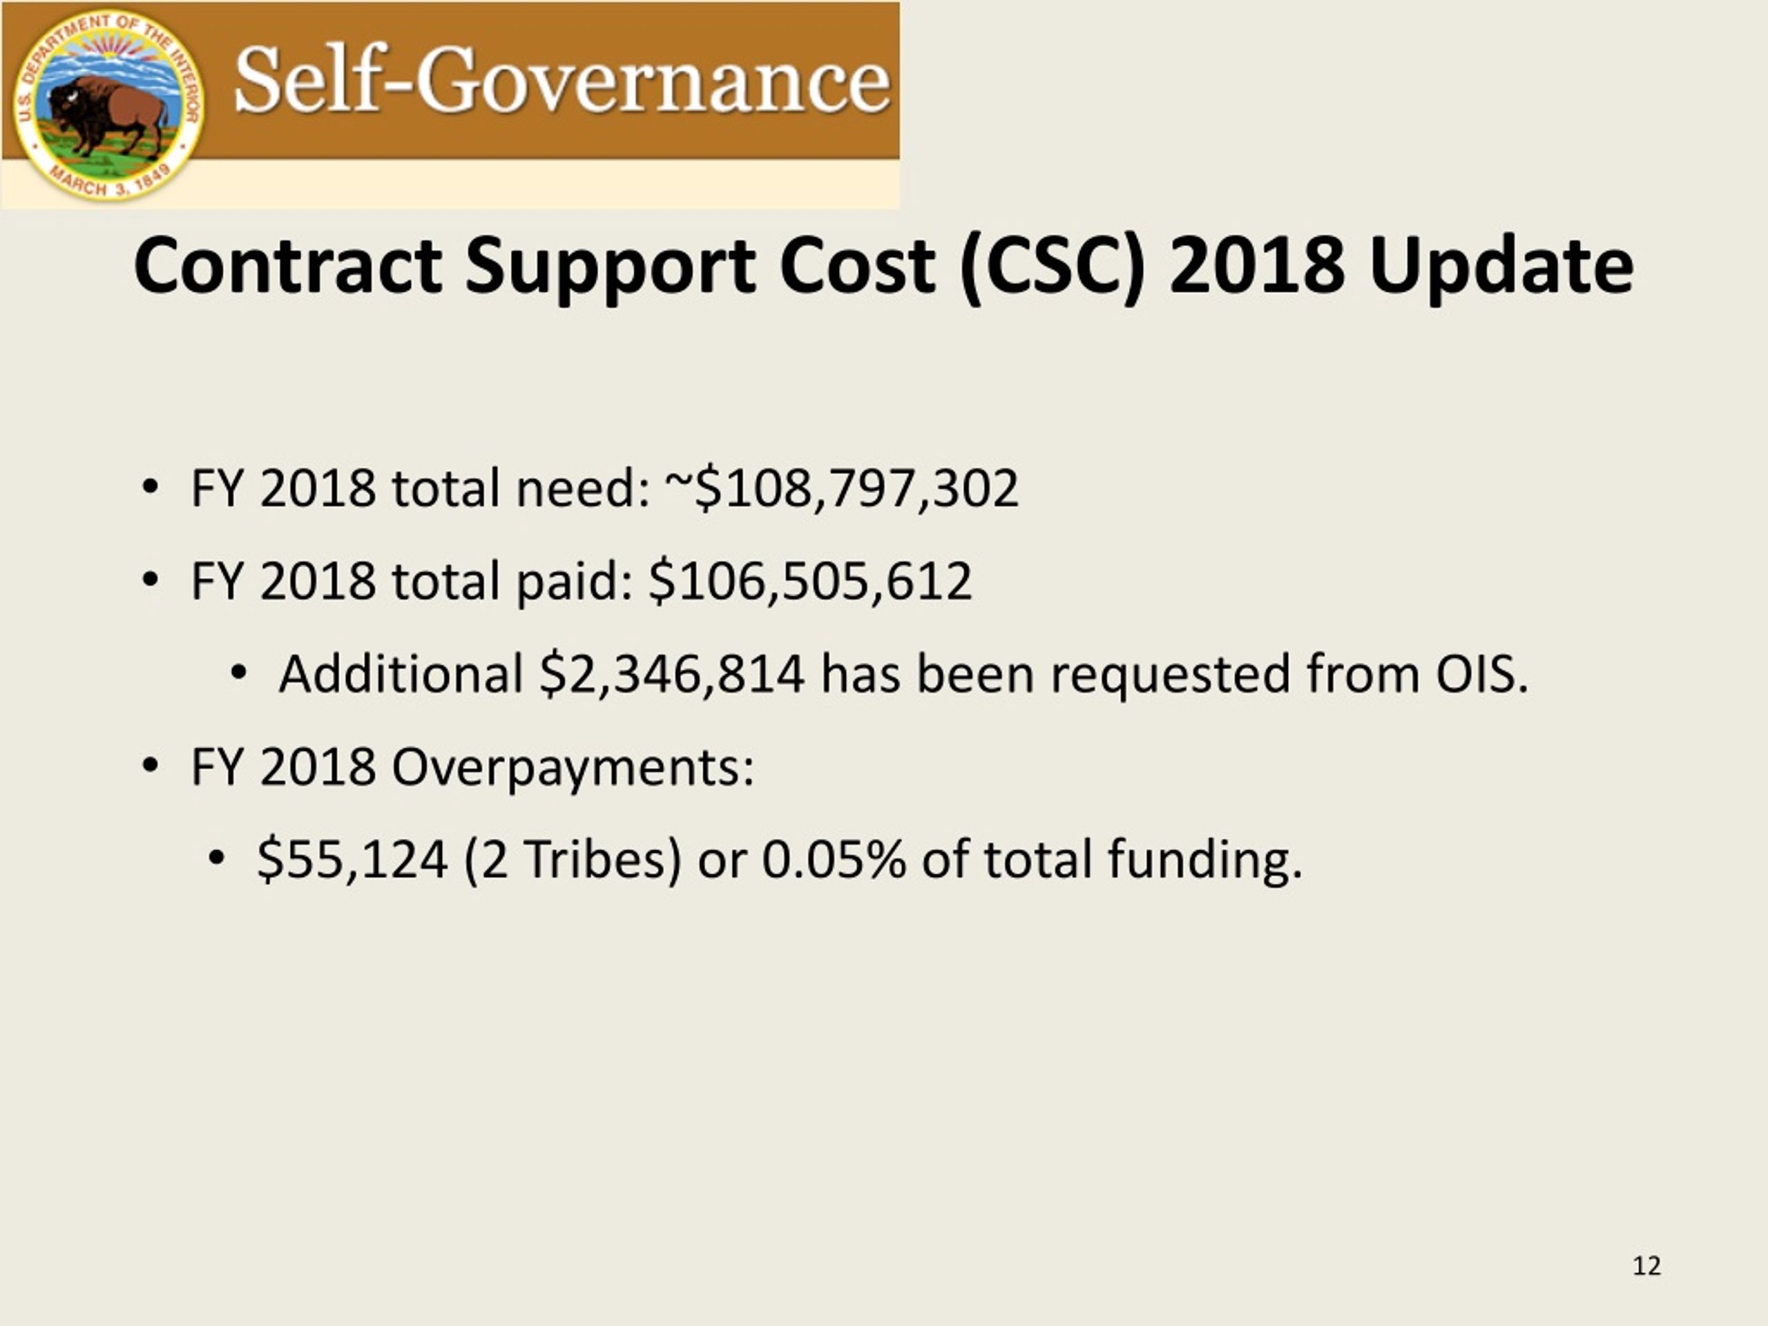
Task: Click the $106,505,612 amount
Action: tap(811, 579)
